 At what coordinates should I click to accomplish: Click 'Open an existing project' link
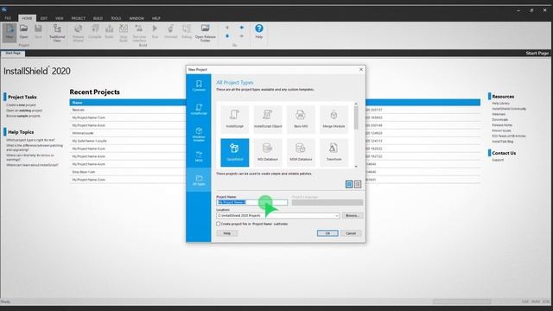click(24, 111)
